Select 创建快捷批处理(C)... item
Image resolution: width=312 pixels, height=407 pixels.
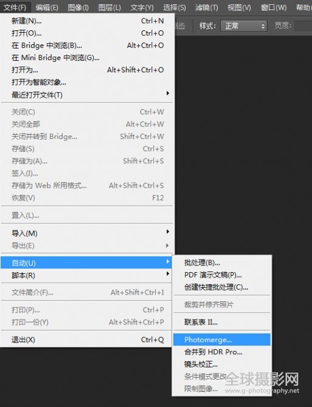pos(222,287)
